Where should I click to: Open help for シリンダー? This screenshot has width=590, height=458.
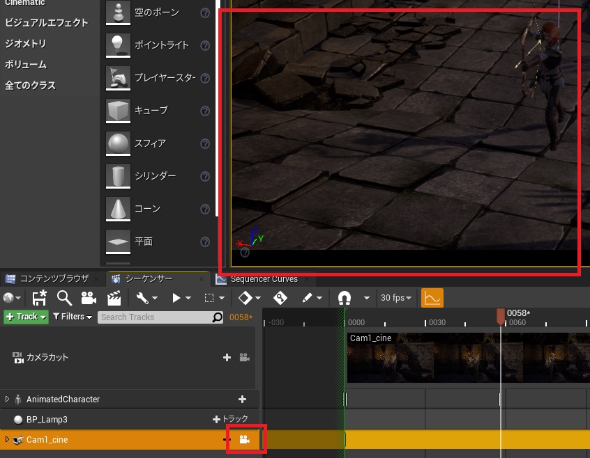pyautogui.click(x=205, y=176)
